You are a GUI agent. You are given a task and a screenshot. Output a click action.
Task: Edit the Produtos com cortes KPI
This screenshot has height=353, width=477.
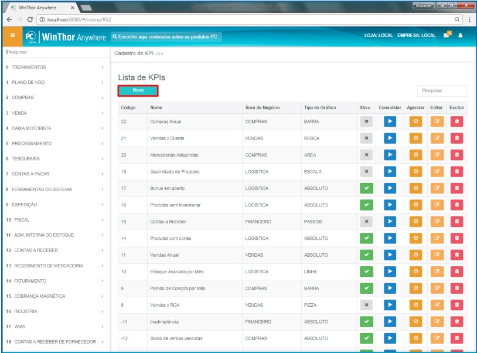pyautogui.click(x=437, y=238)
